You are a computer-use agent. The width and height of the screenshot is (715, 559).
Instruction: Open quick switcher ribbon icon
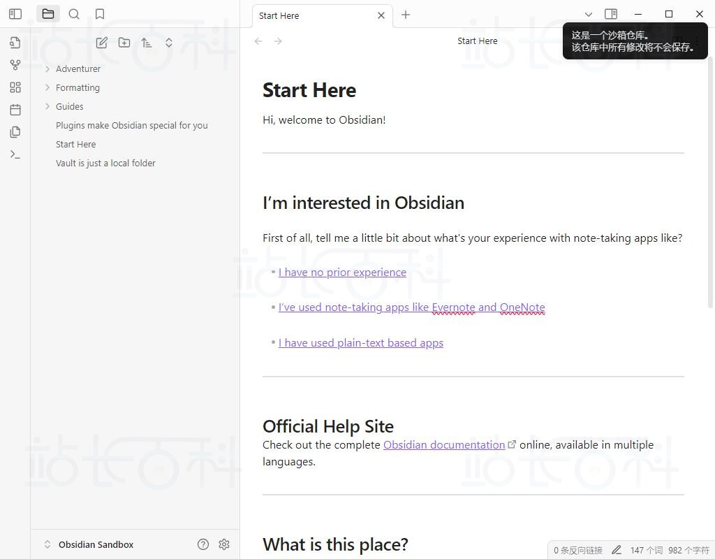pyautogui.click(x=15, y=43)
